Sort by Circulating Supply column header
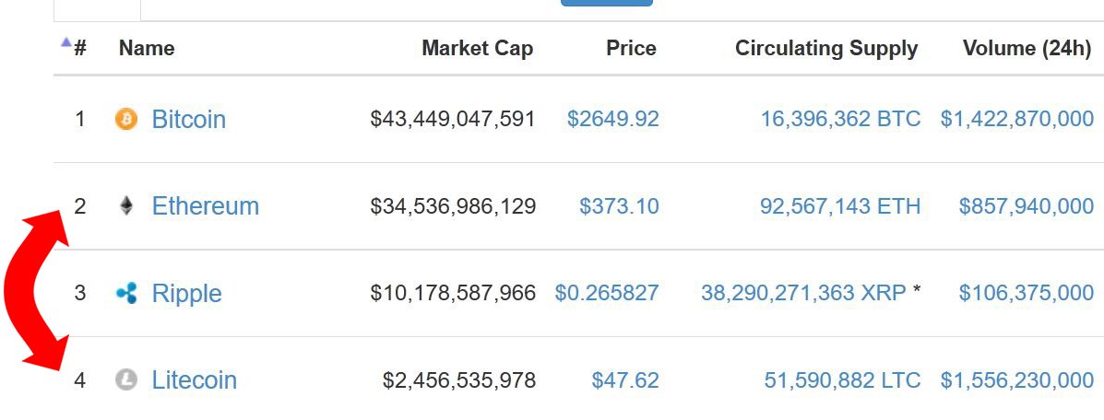 coord(826,48)
